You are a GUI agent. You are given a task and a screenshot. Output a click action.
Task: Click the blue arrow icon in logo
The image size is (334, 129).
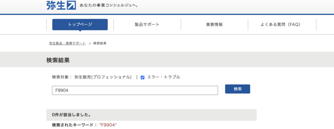click(71, 6)
